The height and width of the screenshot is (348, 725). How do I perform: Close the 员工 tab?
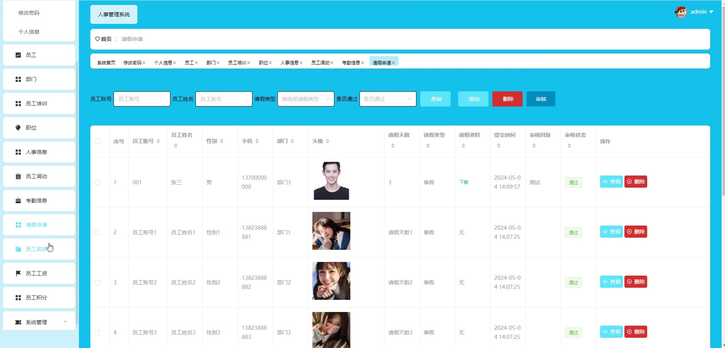pyautogui.click(x=196, y=63)
